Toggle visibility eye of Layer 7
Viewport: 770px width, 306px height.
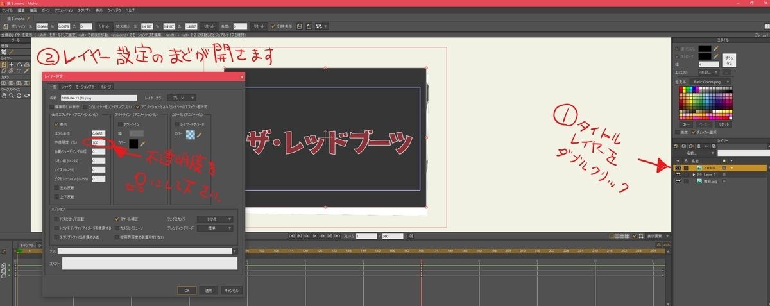pyautogui.click(x=678, y=174)
